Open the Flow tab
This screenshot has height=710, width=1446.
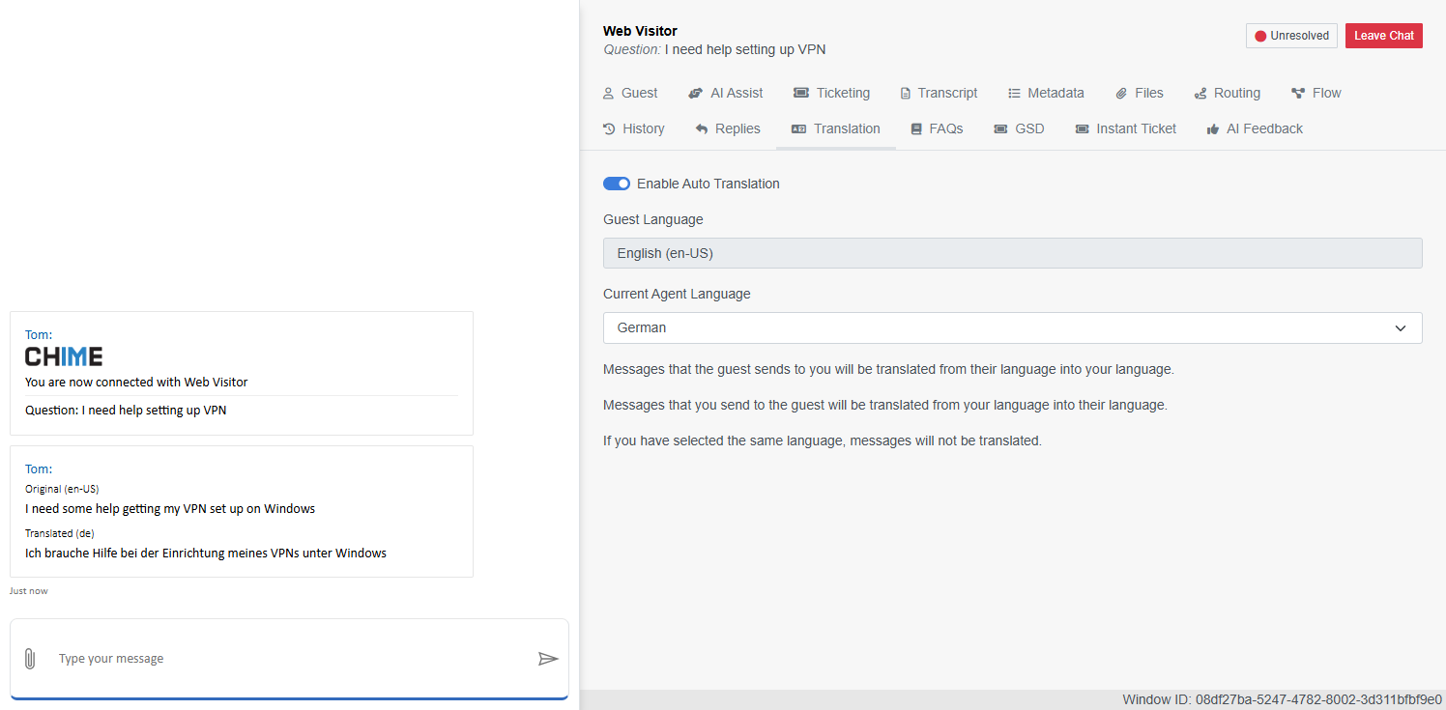point(1316,94)
